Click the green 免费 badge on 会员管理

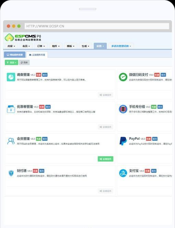tap(39, 139)
